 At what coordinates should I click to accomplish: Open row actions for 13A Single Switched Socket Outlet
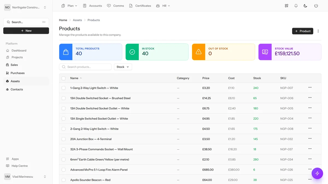(x=310, y=118)
